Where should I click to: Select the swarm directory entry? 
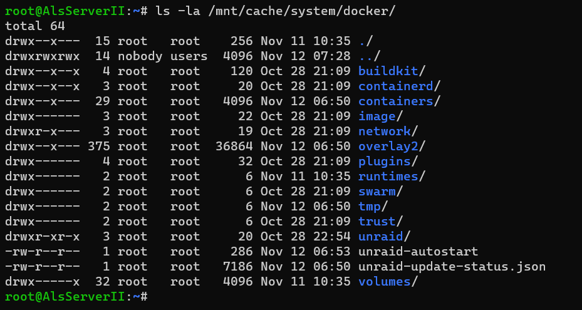pos(377,191)
